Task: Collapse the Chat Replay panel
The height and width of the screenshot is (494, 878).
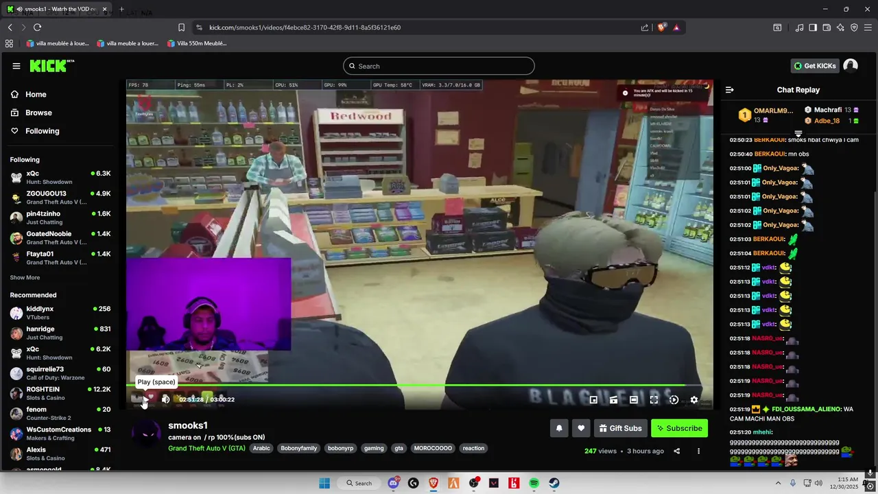Action: click(730, 90)
